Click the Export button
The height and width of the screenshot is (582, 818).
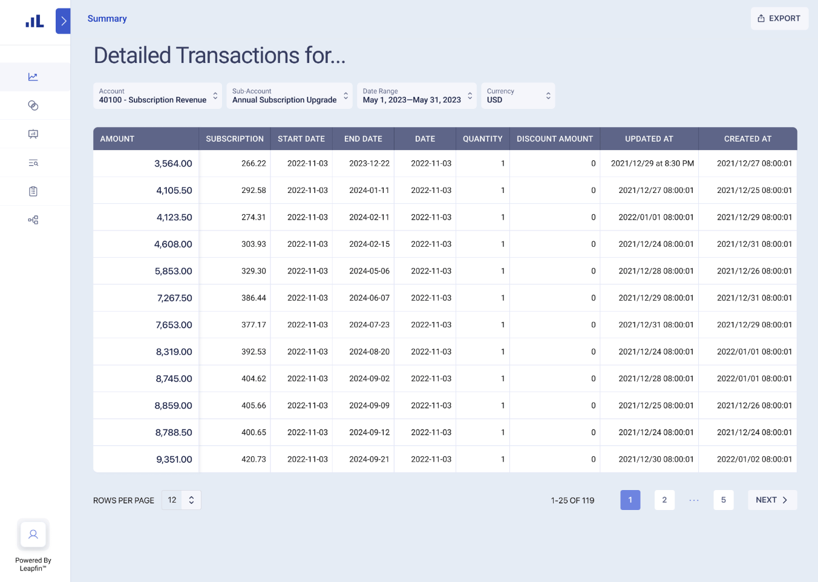(779, 19)
